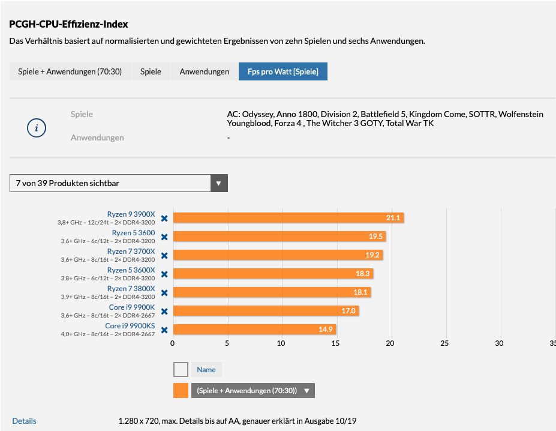Switch to the Anwendungen tab
Viewport: 556px width, 431px height.
[205, 71]
